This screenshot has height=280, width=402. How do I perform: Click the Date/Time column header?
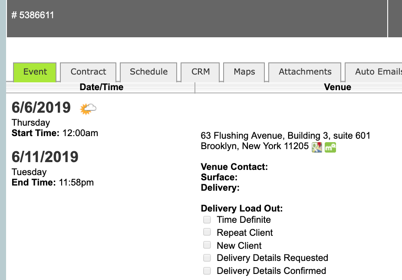pos(101,87)
